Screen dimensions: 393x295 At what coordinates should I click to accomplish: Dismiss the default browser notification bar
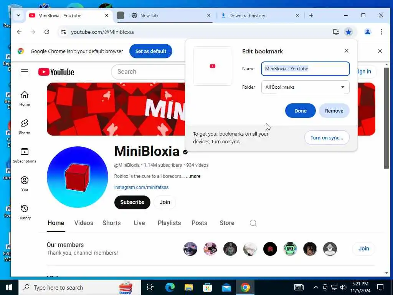(380, 51)
